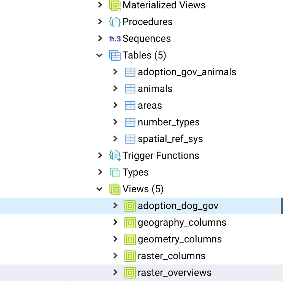Click the Tables group icon
The width and height of the screenshot is (283, 285).
tap(115, 55)
